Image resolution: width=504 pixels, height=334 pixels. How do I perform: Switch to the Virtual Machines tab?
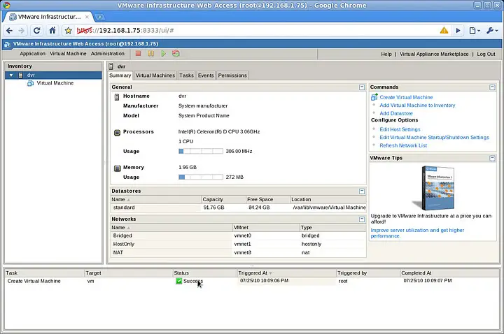point(155,75)
